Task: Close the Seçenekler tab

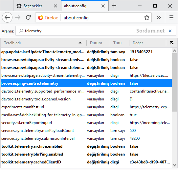Action: pyautogui.click(x=56, y=6)
